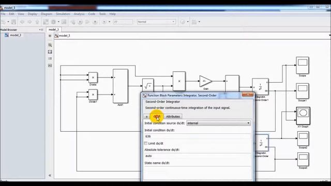Expand the Model Configuration dropdown arrow

(x=58, y=22)
